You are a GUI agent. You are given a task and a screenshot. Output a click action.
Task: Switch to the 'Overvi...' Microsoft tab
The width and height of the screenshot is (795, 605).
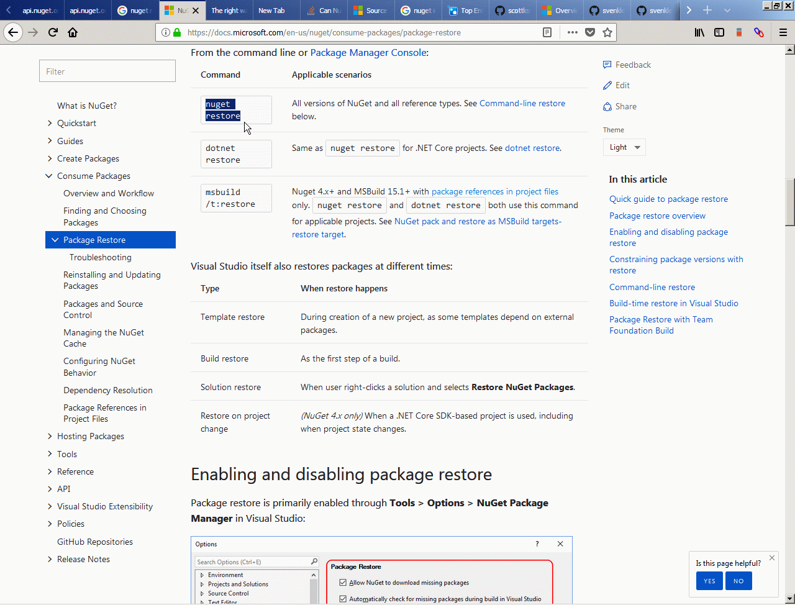(x=560, y=11)
